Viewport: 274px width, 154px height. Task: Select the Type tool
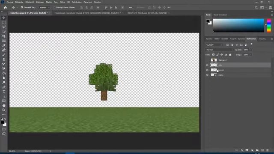click(x=4, y=92)
